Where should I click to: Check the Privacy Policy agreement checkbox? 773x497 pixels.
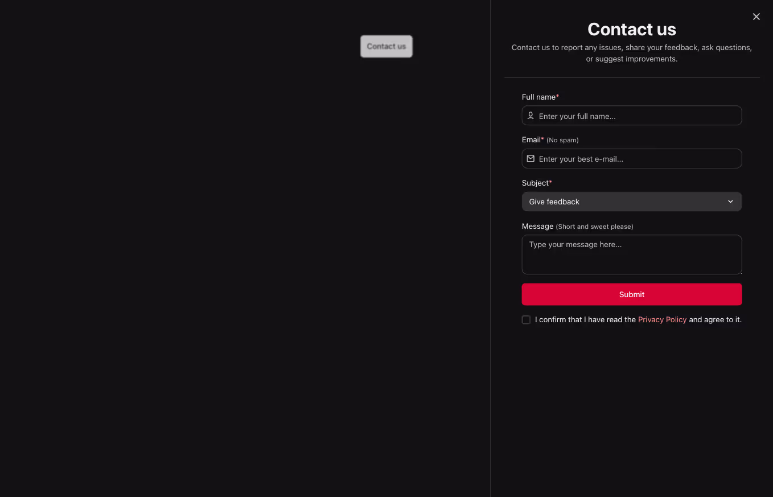(526, 319)
